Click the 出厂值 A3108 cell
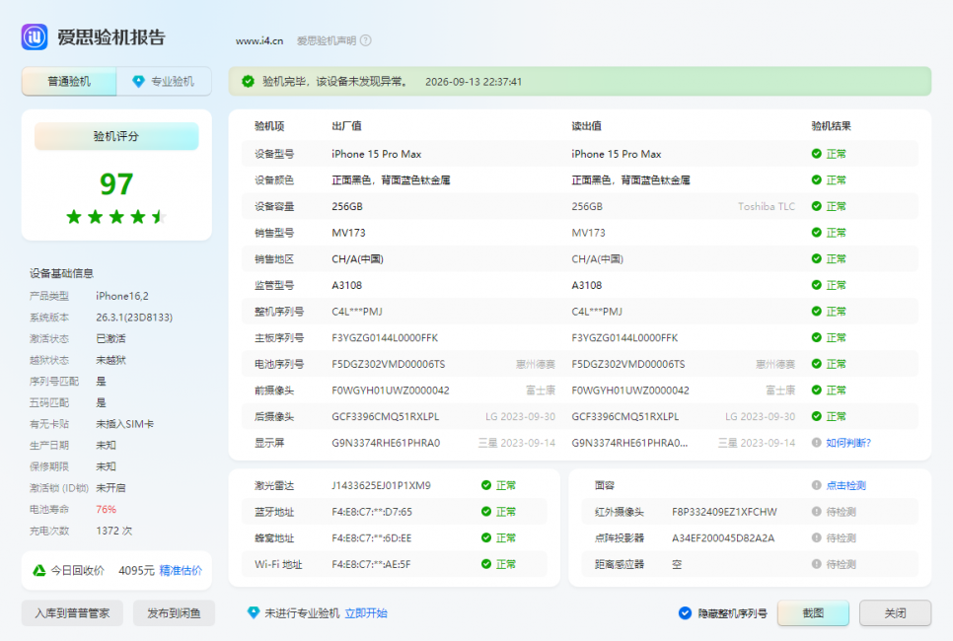Screen dimensions: 953x641 [x=347, y=285]
